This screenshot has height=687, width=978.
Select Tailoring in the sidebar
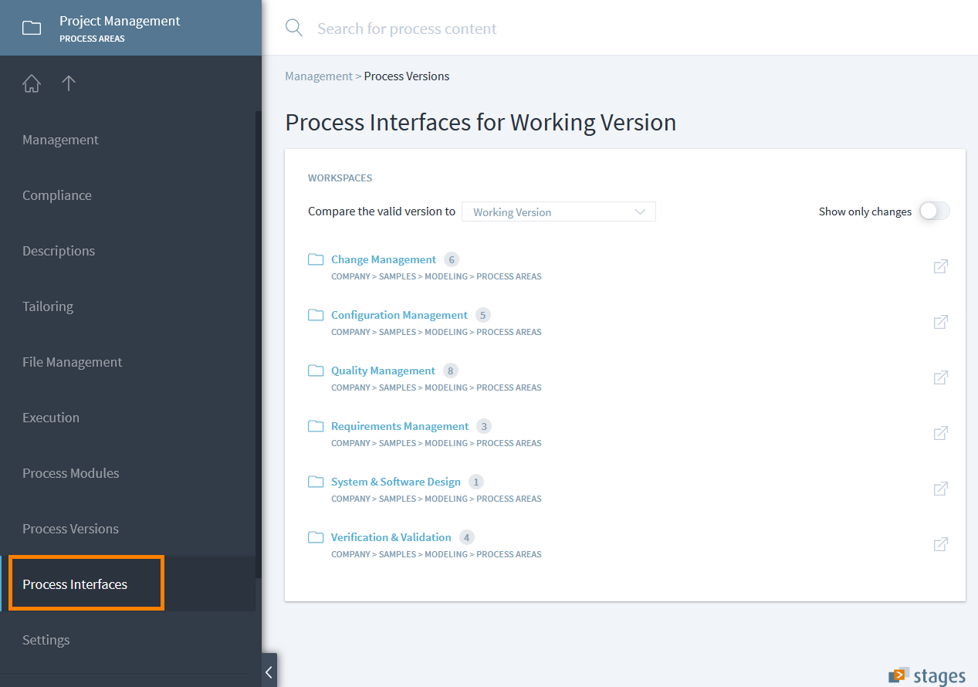pyautogui.click(x=48, y=306)
